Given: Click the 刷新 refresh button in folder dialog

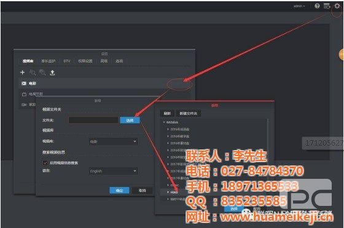Looking at the screenshot, I should pos(167,113).
